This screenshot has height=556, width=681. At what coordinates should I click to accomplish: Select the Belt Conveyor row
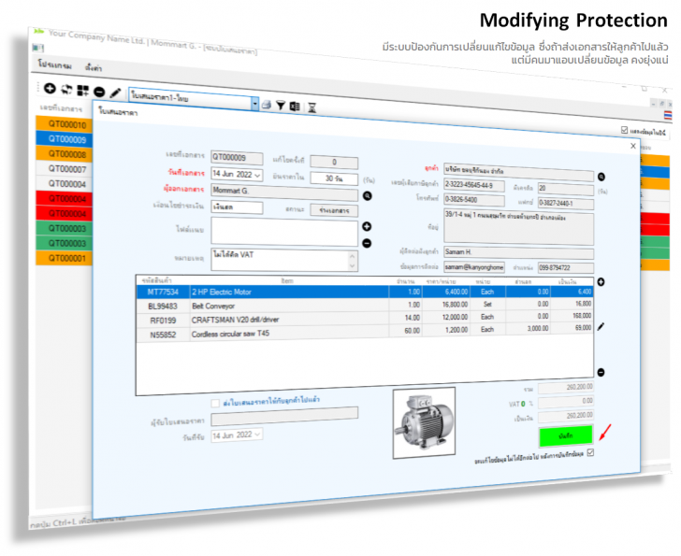click(365, 306)
